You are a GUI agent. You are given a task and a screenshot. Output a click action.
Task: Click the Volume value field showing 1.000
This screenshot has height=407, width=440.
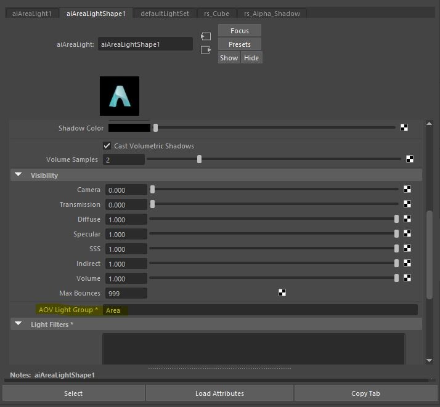[126, 279]
